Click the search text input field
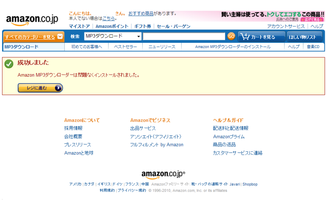326x204 pixels. pyautogui.click(x=184, y=36)
